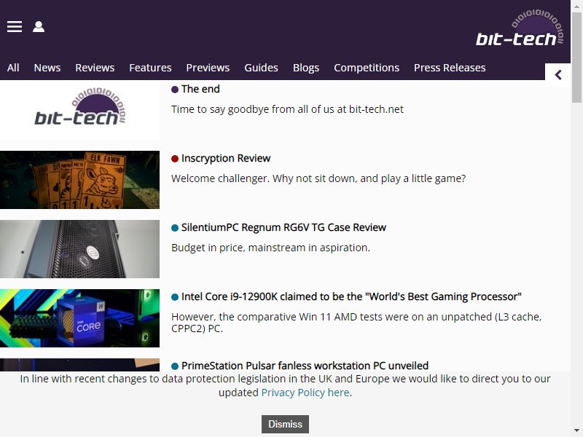Image resolution: width=583 pixels, height=437 pixels.
Task: Click red category dot beside Inscryption Review
Action: [175, 159]
